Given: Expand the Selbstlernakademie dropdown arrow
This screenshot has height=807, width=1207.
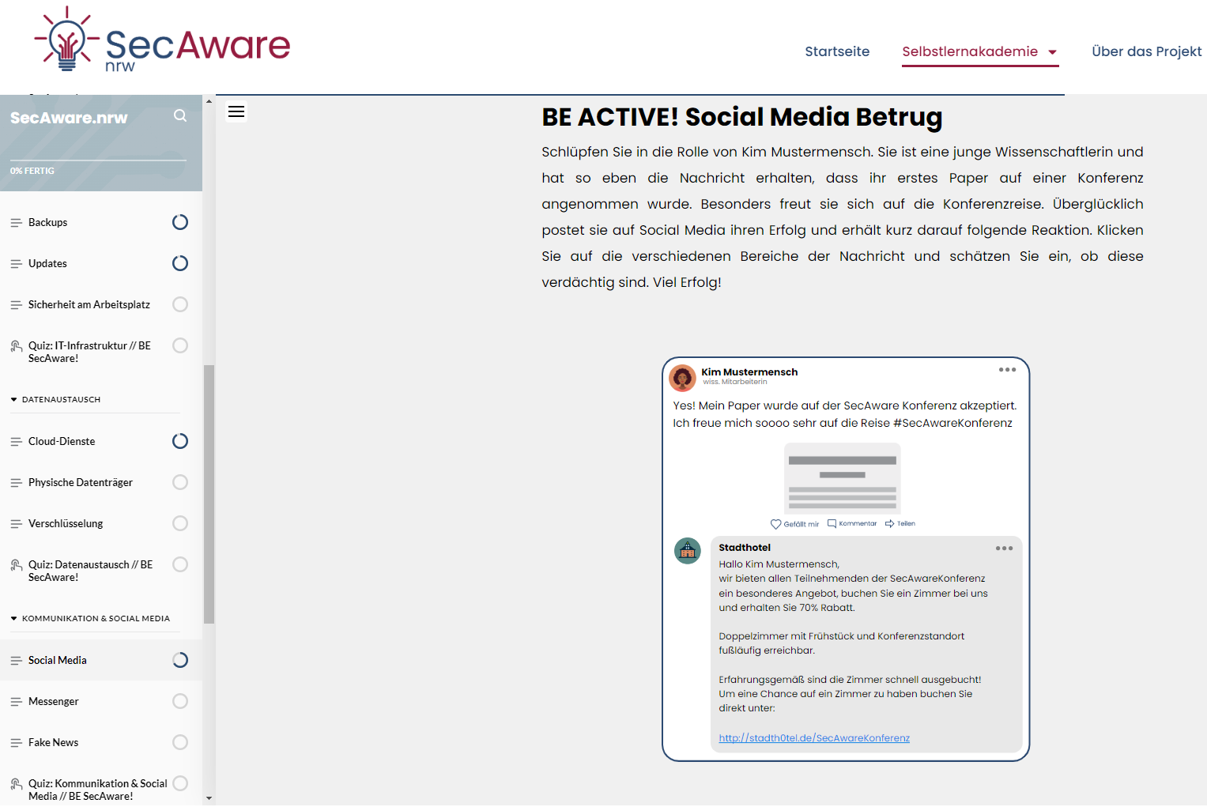Looking at the screenshot, I should 1052,52.
